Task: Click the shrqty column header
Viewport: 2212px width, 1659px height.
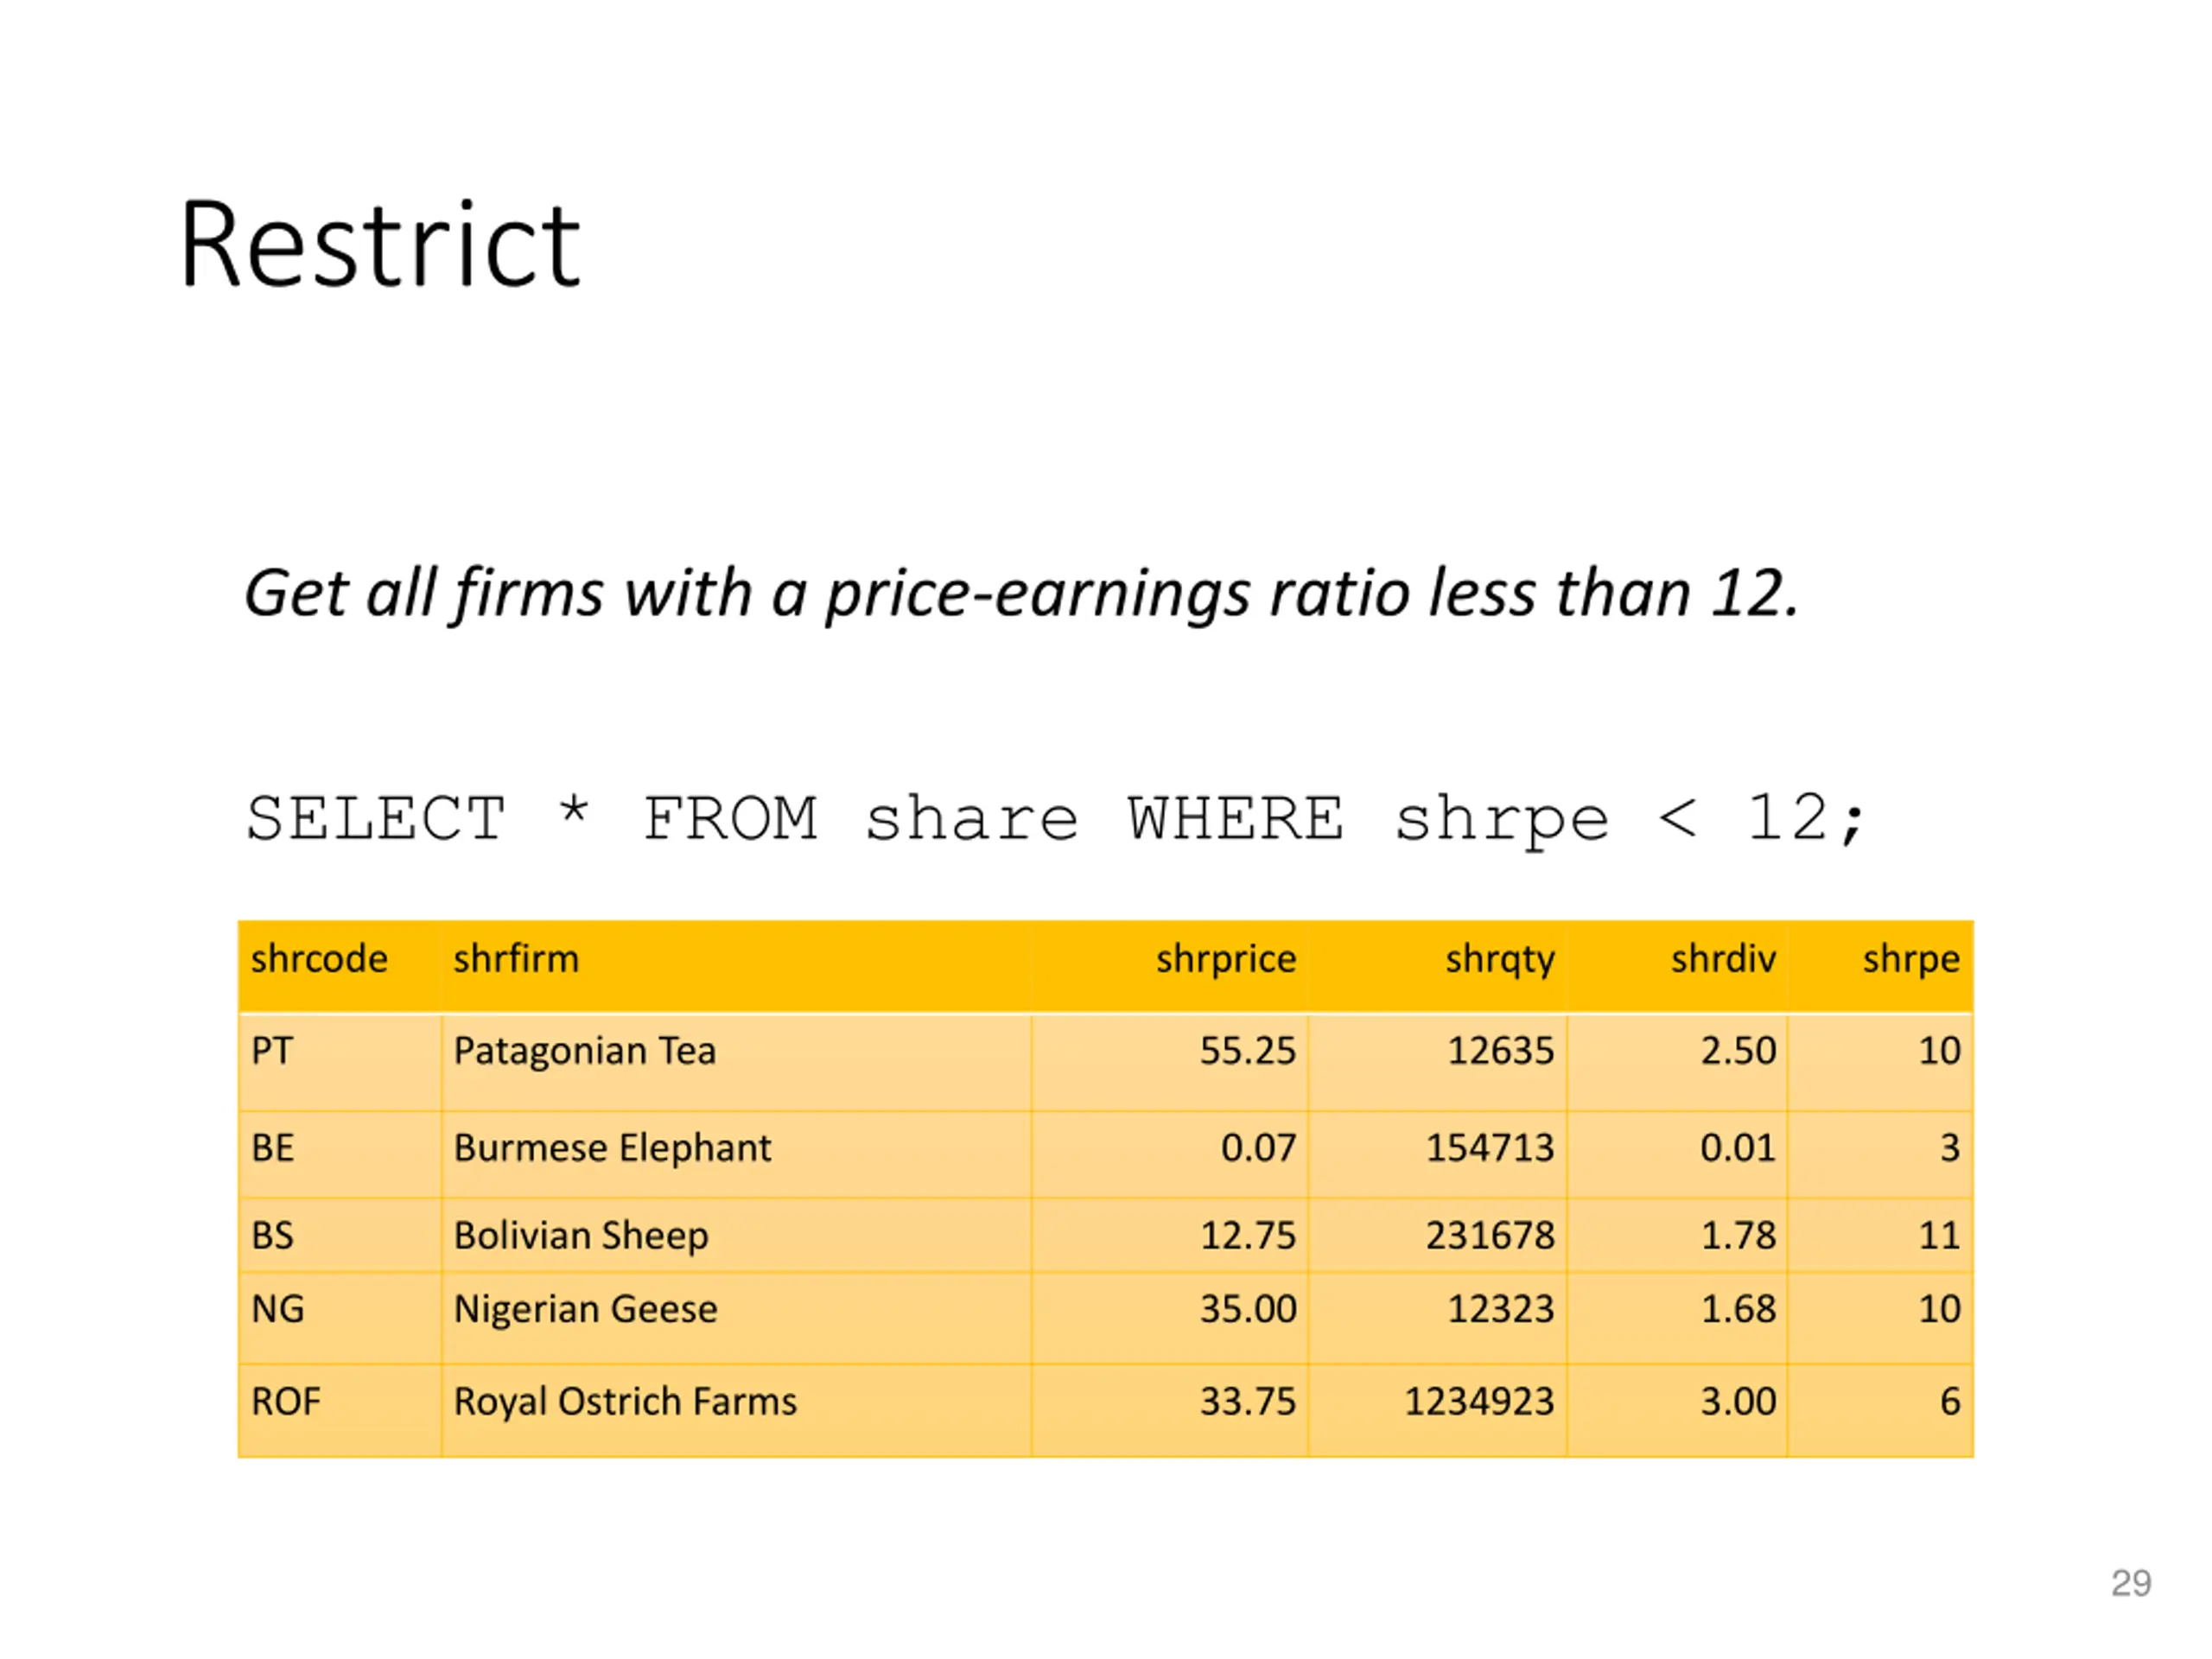Action: [1500, 960]
